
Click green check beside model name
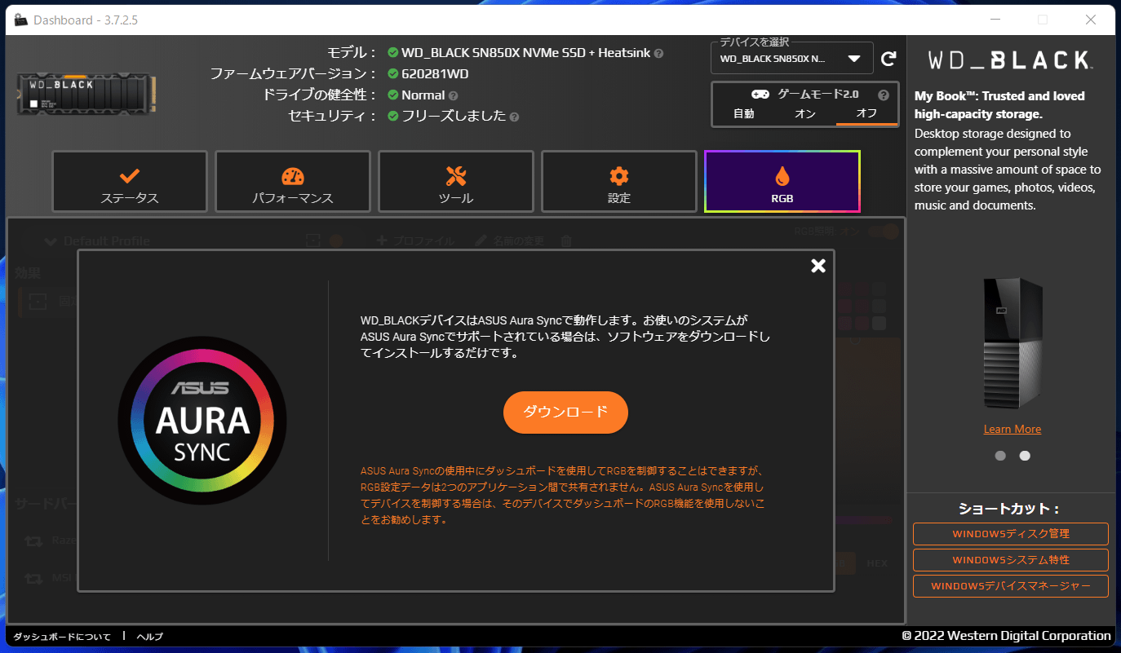[393, 52]
